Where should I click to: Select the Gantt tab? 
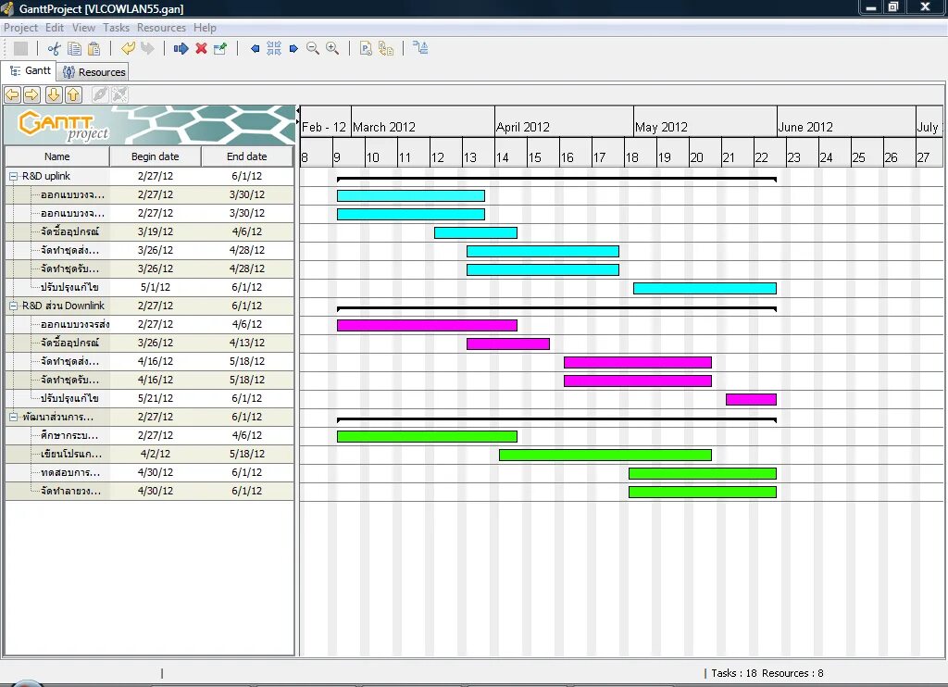(30, 70)
